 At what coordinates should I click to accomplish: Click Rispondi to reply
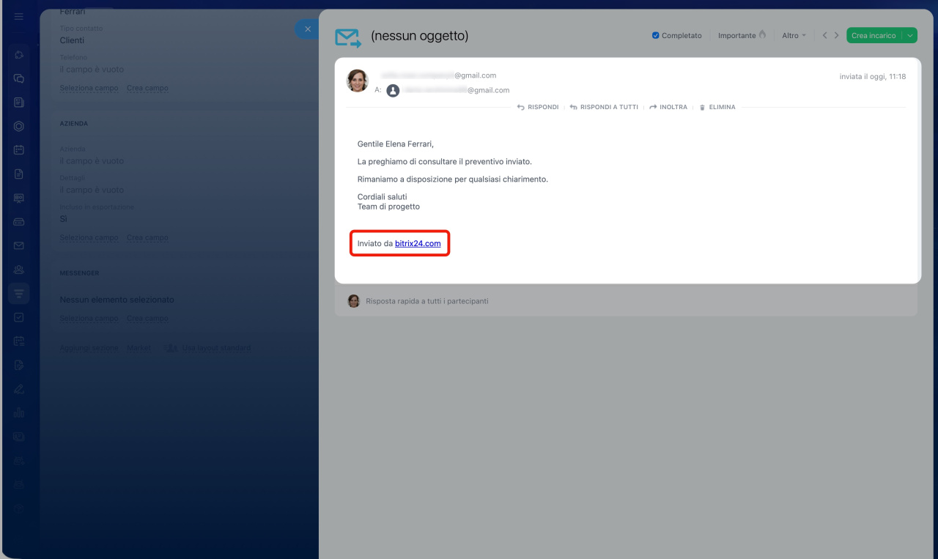[538, 107]
